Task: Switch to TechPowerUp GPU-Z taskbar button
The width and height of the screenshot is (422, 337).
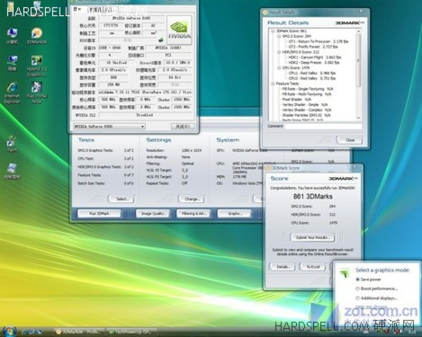Action: coord(132,332)
